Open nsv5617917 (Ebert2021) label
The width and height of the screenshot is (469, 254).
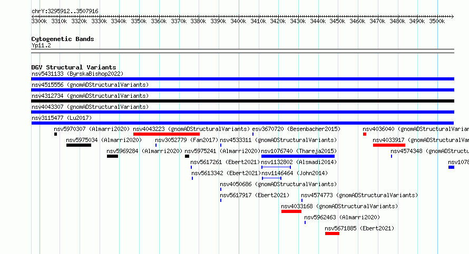click(255, 195)
